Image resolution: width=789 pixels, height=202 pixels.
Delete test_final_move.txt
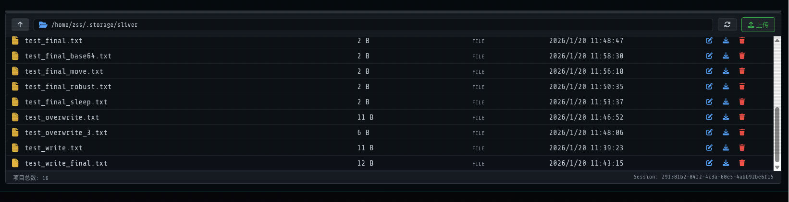click(x=742, y=71)
